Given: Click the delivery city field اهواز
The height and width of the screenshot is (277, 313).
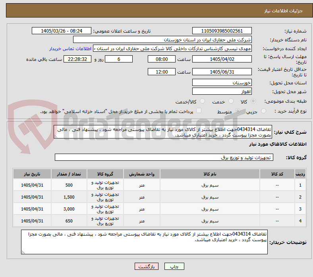Looking at the screenshot, I should tap(222, 92).
